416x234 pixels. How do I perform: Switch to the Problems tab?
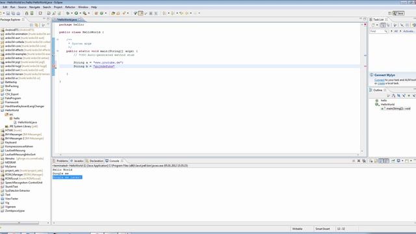pos(60,161)
